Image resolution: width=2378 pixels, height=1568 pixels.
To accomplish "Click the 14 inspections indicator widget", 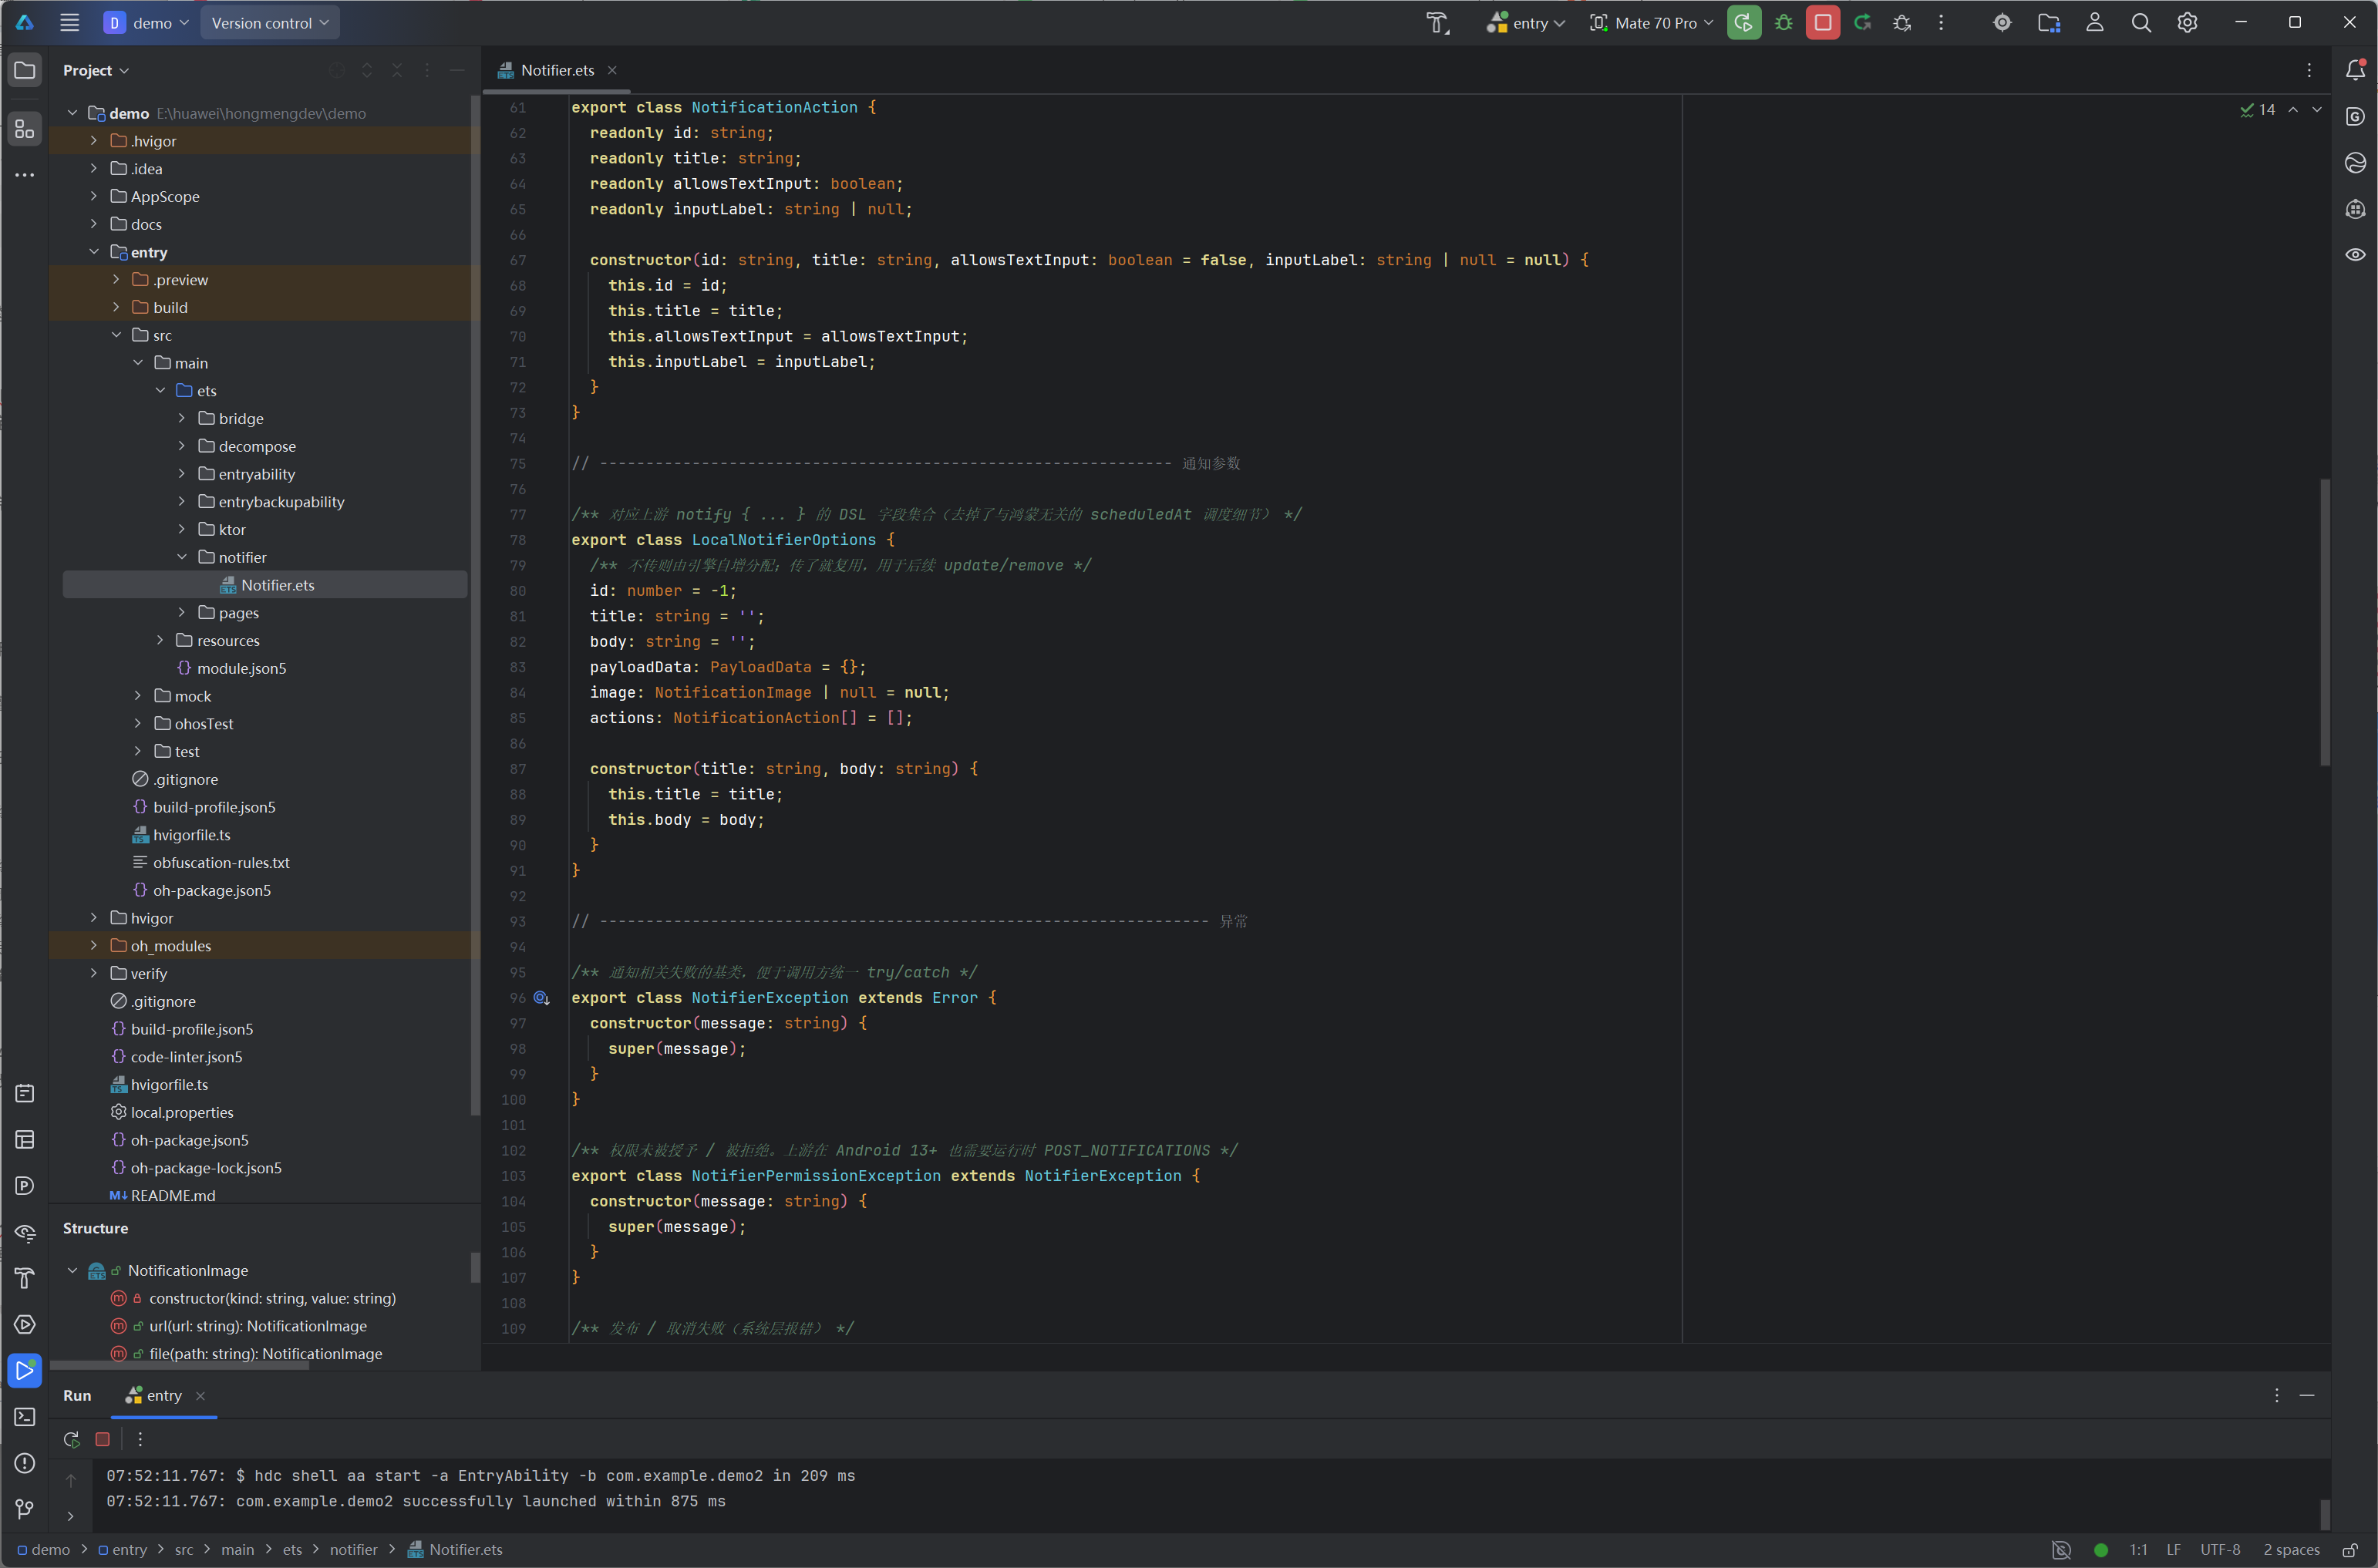I will coord(2257,109).
